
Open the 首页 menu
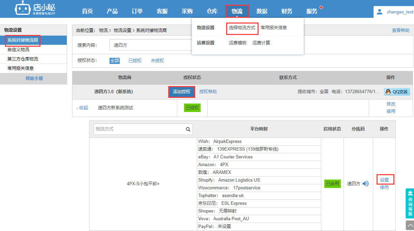(x=87, y=11)
